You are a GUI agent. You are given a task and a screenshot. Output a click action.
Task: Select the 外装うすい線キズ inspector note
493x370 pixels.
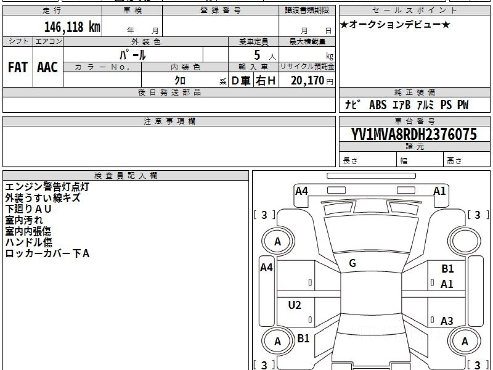pos(42,198)
